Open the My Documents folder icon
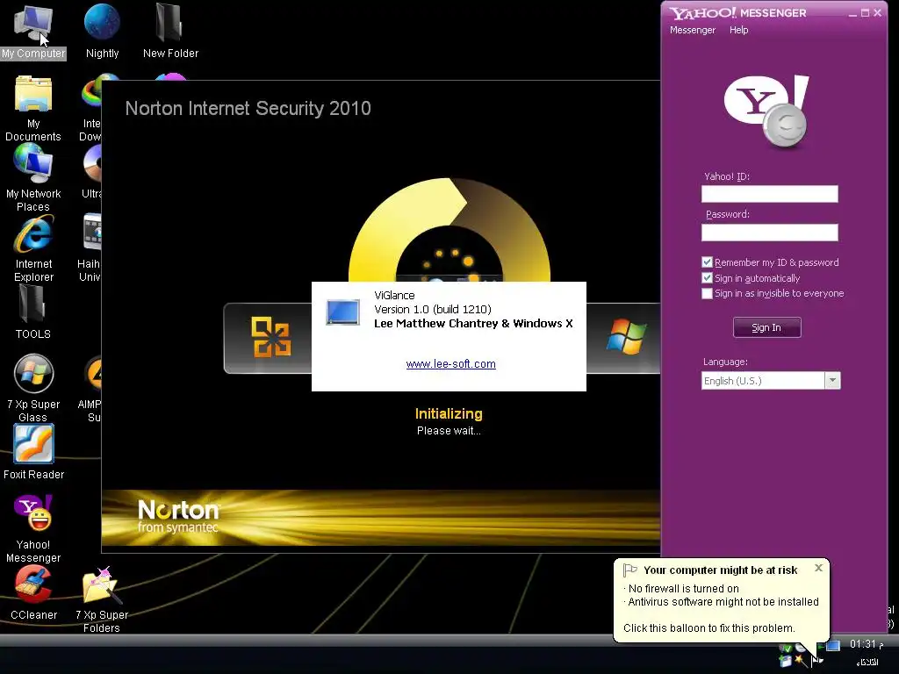Screen dimensions: 899x674 pos(33,108)
